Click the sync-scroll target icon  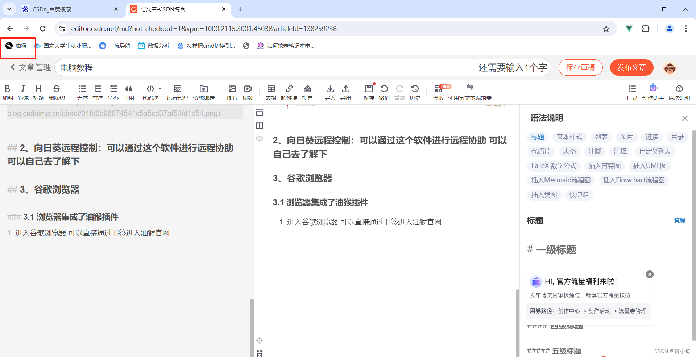coord(260,340)
